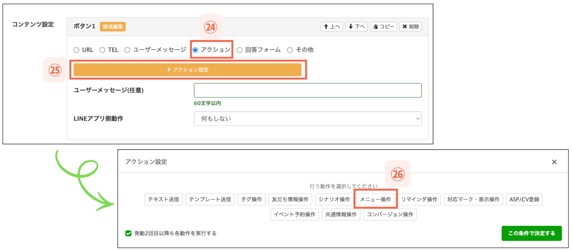The image size is (572, 251).
Task: Delete Button 1 with 削除 button
Action: point(410,27)
